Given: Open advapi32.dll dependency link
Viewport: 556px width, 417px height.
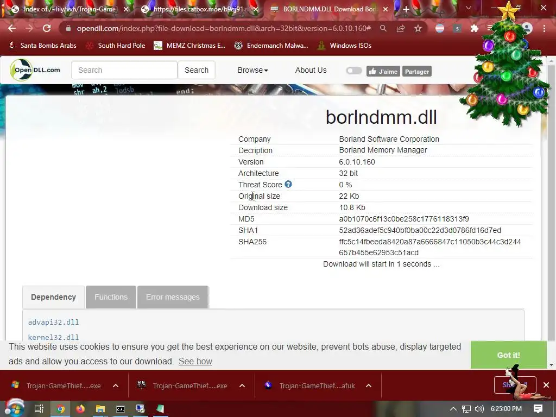Looking at the screenshot, I should [54, 323].
